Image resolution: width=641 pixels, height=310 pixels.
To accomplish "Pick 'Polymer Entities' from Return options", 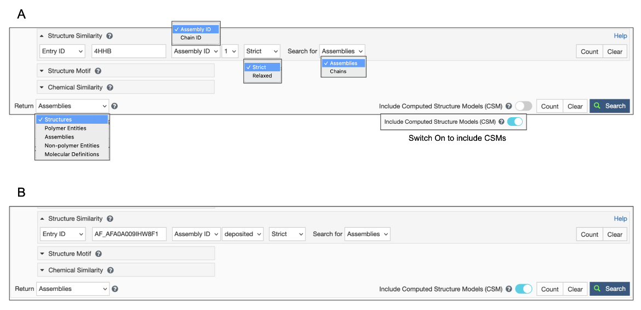I will [x=65, y=128].
